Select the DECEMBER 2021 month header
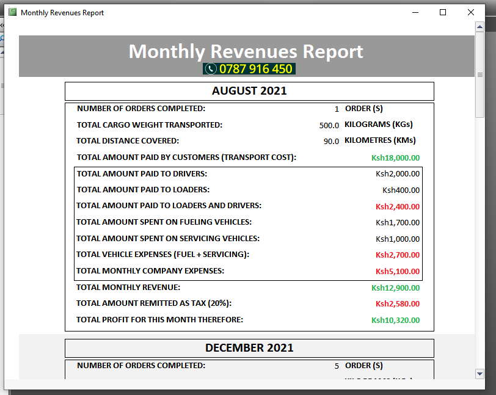This screenshot has width=496, height=395. pos(249,348)
